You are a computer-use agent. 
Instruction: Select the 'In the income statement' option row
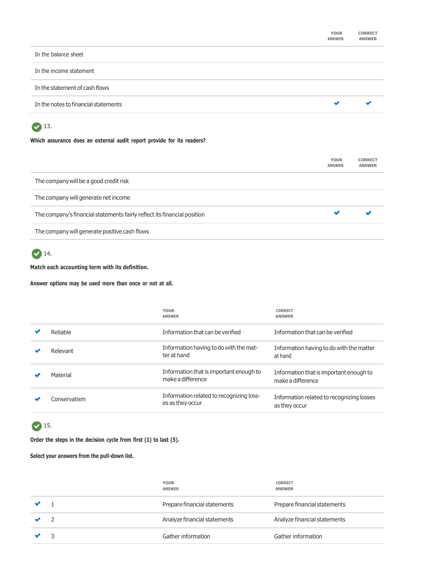coord(65,71)
